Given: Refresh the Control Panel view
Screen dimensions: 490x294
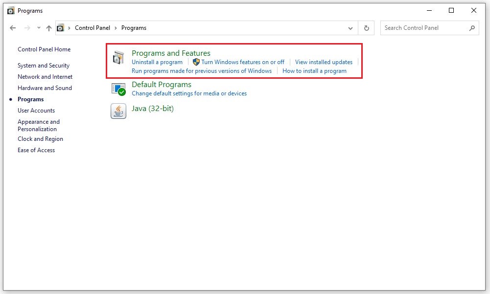Looking at the screenshot, I should pyautogui.click(x=366, y=28).
